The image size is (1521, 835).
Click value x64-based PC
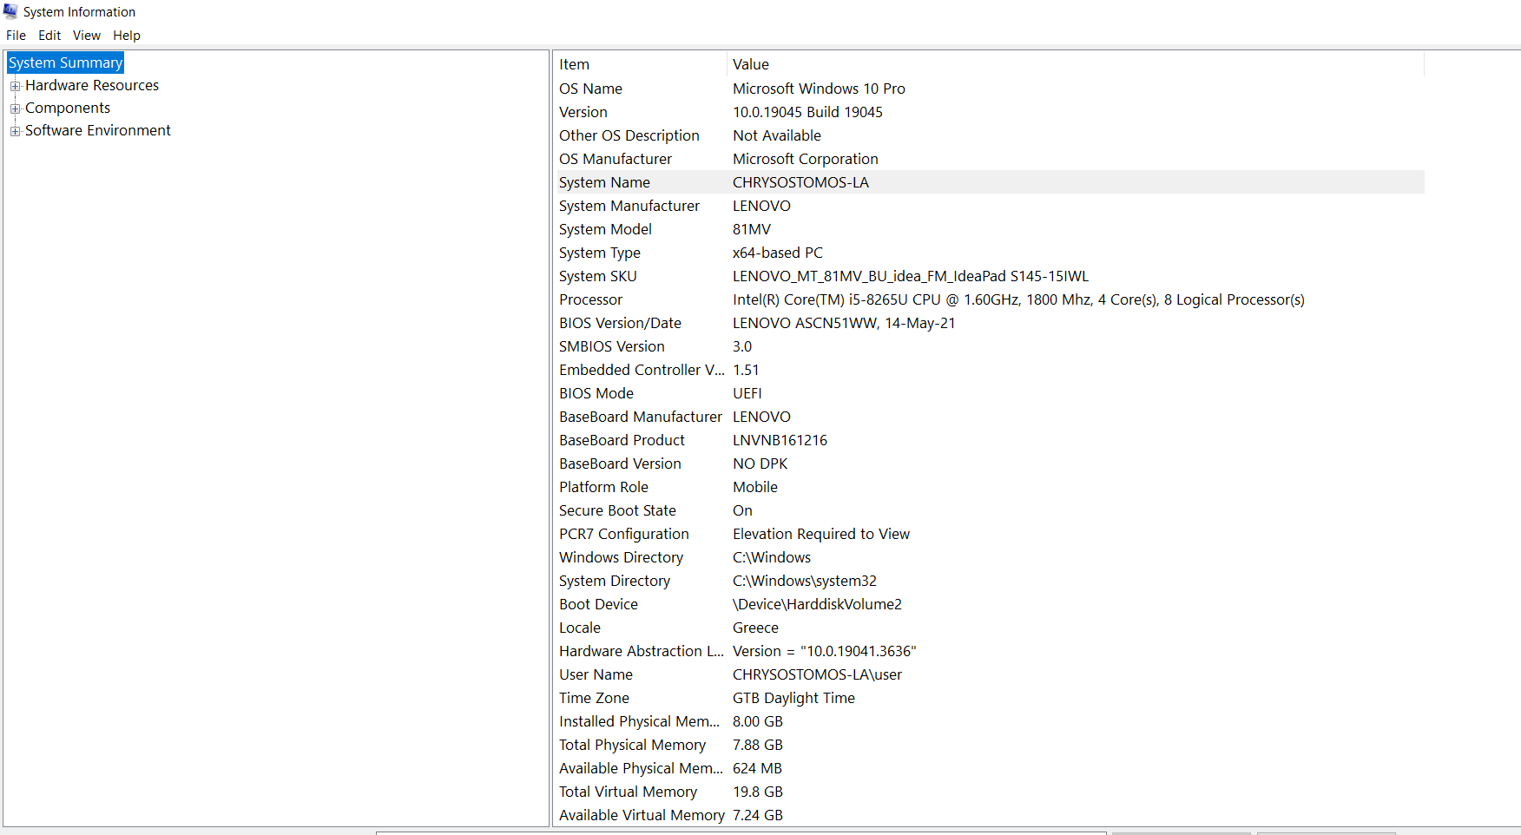click(778, 253)
